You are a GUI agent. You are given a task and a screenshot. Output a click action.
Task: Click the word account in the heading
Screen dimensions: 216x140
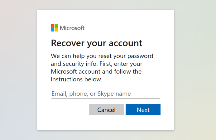click(126, 43)
